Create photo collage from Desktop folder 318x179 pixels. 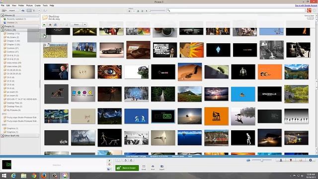click(x=50, y=24)
